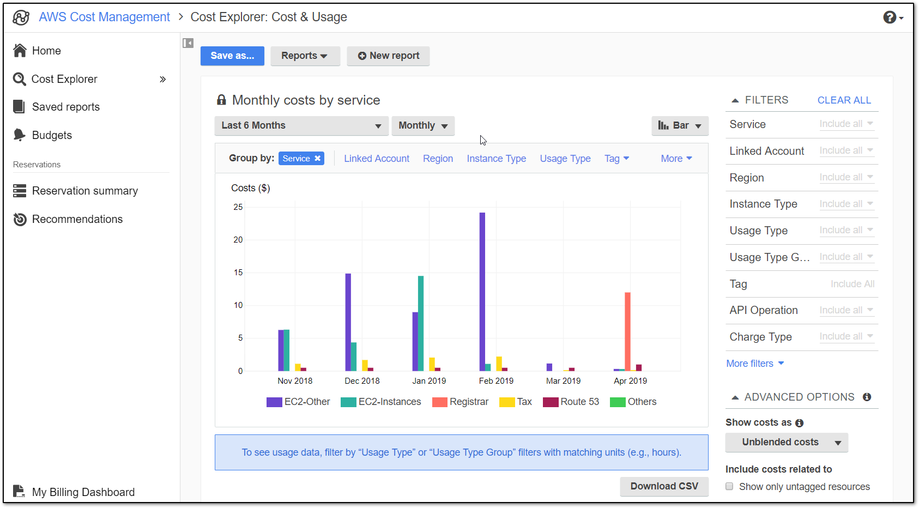This screenshot has width=919, height=508.
Task: Open the Tag filter Include All
Action: (853, 284)
